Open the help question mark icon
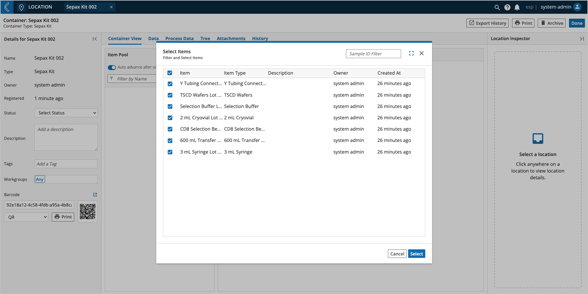588x294 pixels. (507, 7)
